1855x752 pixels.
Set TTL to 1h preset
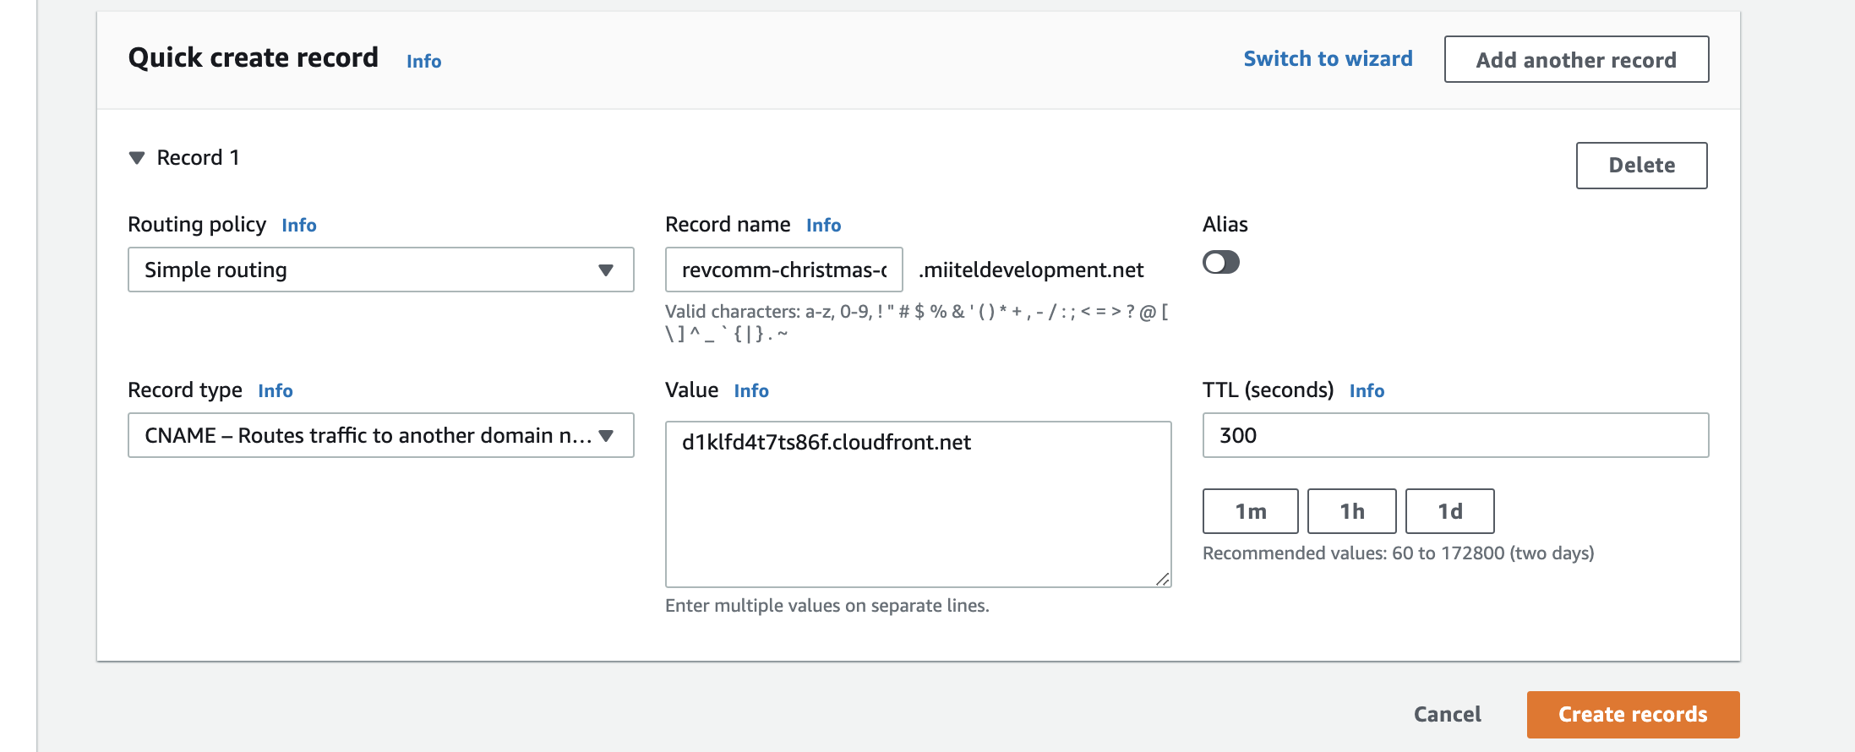coord(1351,511)
